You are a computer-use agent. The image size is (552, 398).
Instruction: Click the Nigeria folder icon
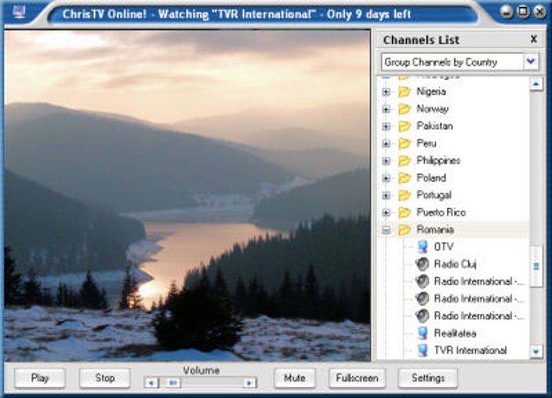point(404,92)
